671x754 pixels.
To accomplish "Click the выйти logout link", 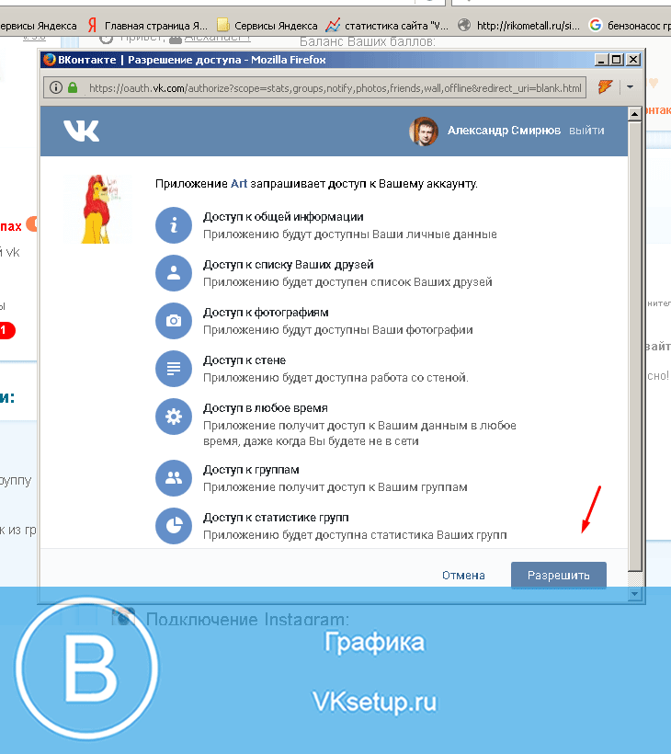I will point(586,131).
